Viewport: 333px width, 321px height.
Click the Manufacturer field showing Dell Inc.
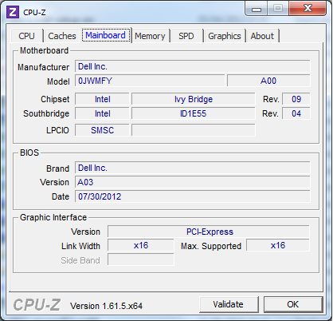point(193,66)
